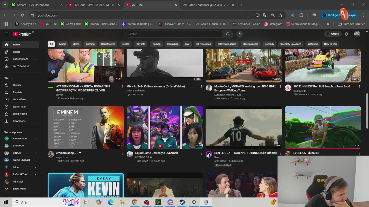Close the YouTube browser tab
This screenshot has height=207, width=369.
click(176, 5)
